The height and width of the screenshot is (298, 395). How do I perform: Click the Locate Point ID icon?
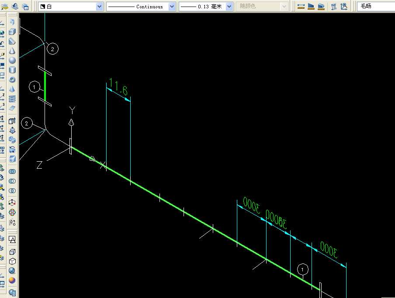click(x=344, y=6)
